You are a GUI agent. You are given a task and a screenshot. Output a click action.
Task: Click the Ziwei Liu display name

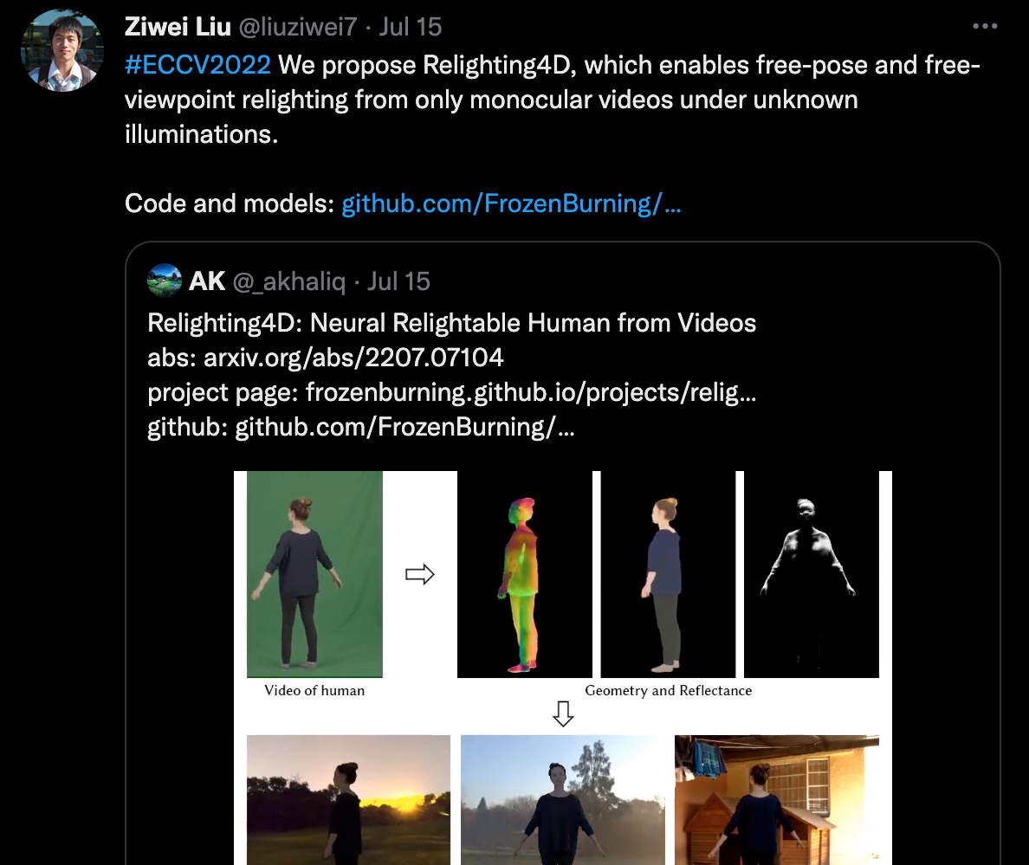[x=178, y=27]
